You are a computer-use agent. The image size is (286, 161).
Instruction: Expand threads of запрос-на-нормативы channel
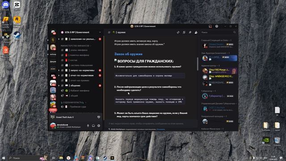click(59, 70)
